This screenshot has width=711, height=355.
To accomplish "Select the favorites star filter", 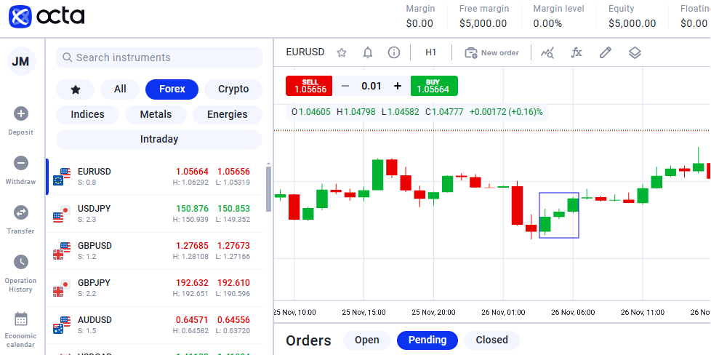I will (x=76, y=89).
